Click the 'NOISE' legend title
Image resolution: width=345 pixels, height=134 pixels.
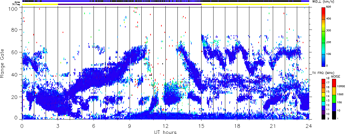(335, 76)
